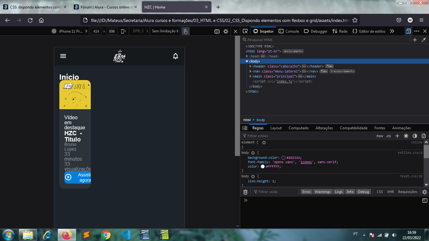This screenshot has height=241, width=429.
Task: Bookmark page with star icon
Action: tap(355, 20)
